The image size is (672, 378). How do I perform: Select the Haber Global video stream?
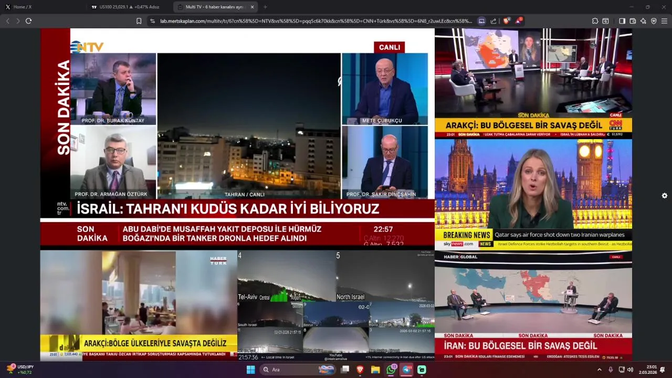coord(533,306)
